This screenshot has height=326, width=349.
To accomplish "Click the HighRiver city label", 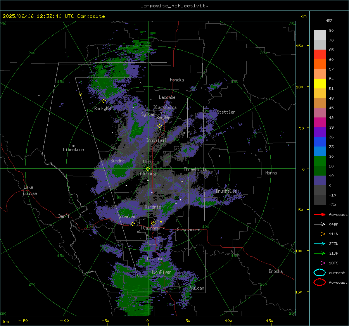I will [161, 272].
